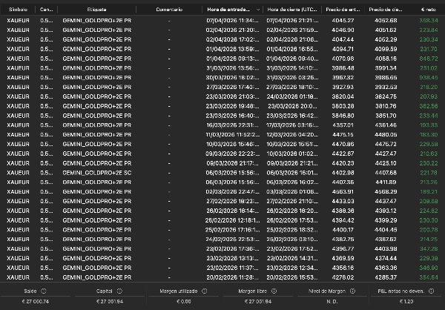The image size is (445, 310).
Task: Sort by the Símbolo column header
Action: tap(18, 10)
